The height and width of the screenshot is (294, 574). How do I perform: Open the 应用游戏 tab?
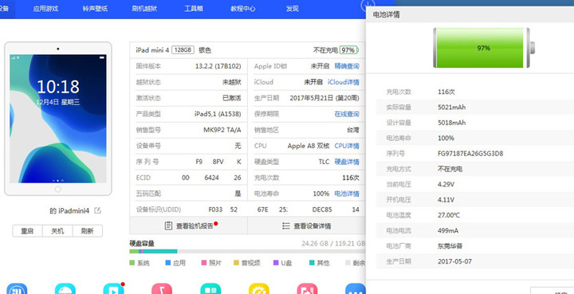(45, 9)
